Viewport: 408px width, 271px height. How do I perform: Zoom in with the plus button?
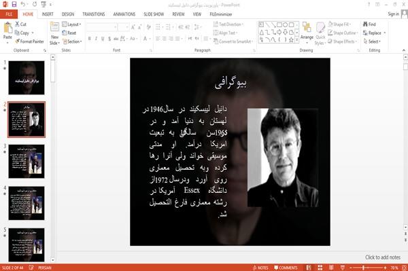(x=385, y=268)
